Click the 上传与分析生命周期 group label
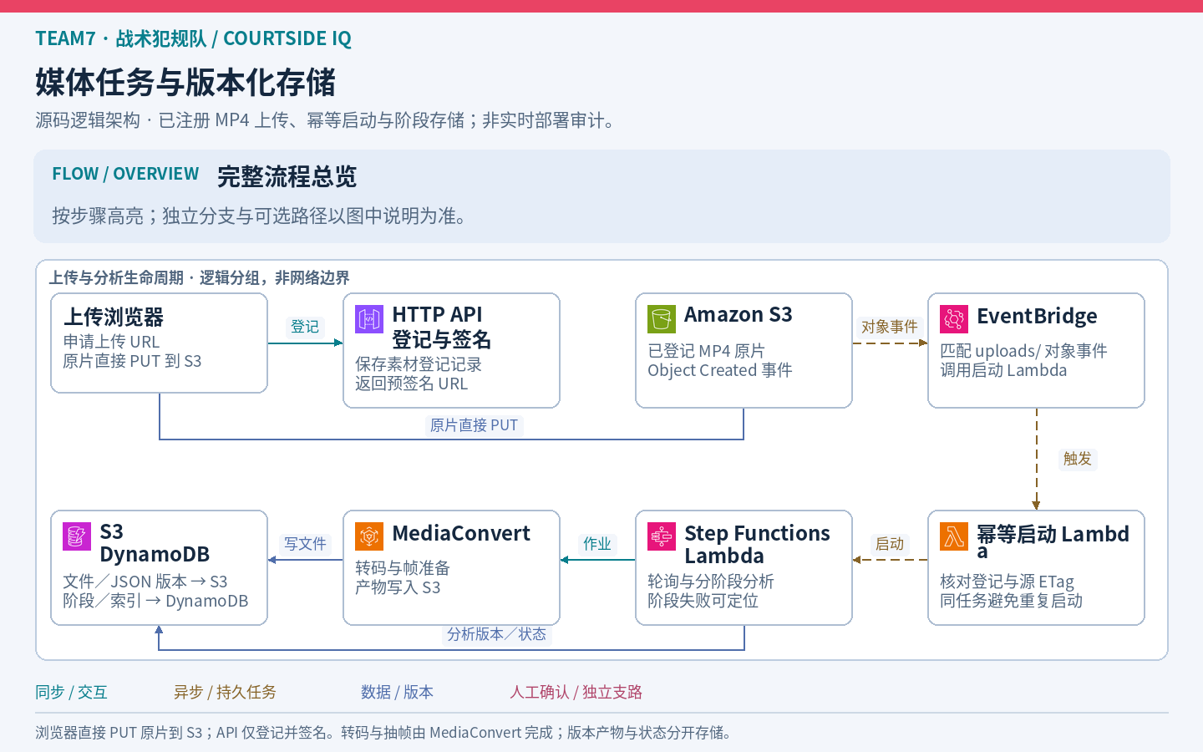This screenshot has width=1203, height=752. pos(199,277)
